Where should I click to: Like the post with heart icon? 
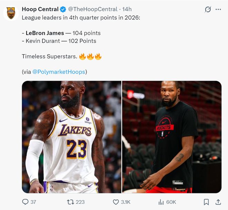[116, 202]
